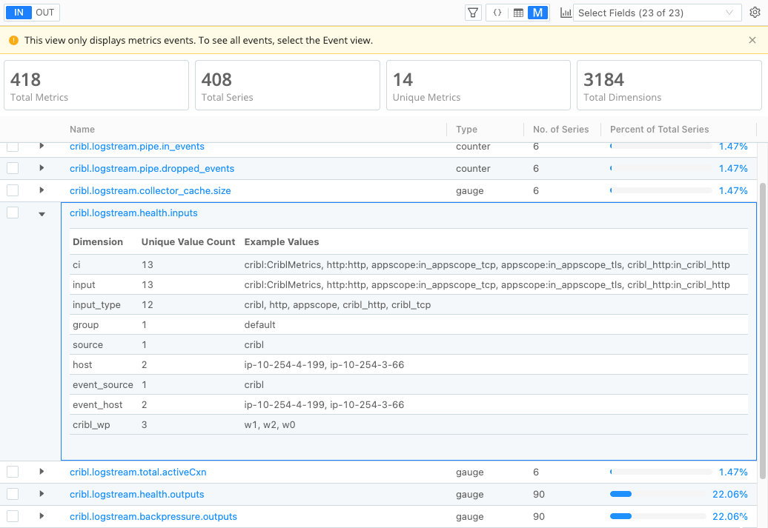The image size is (768, 528).
Task: Click the total.activeCxn 1.47% progress bar
Action: coord(661,472)
